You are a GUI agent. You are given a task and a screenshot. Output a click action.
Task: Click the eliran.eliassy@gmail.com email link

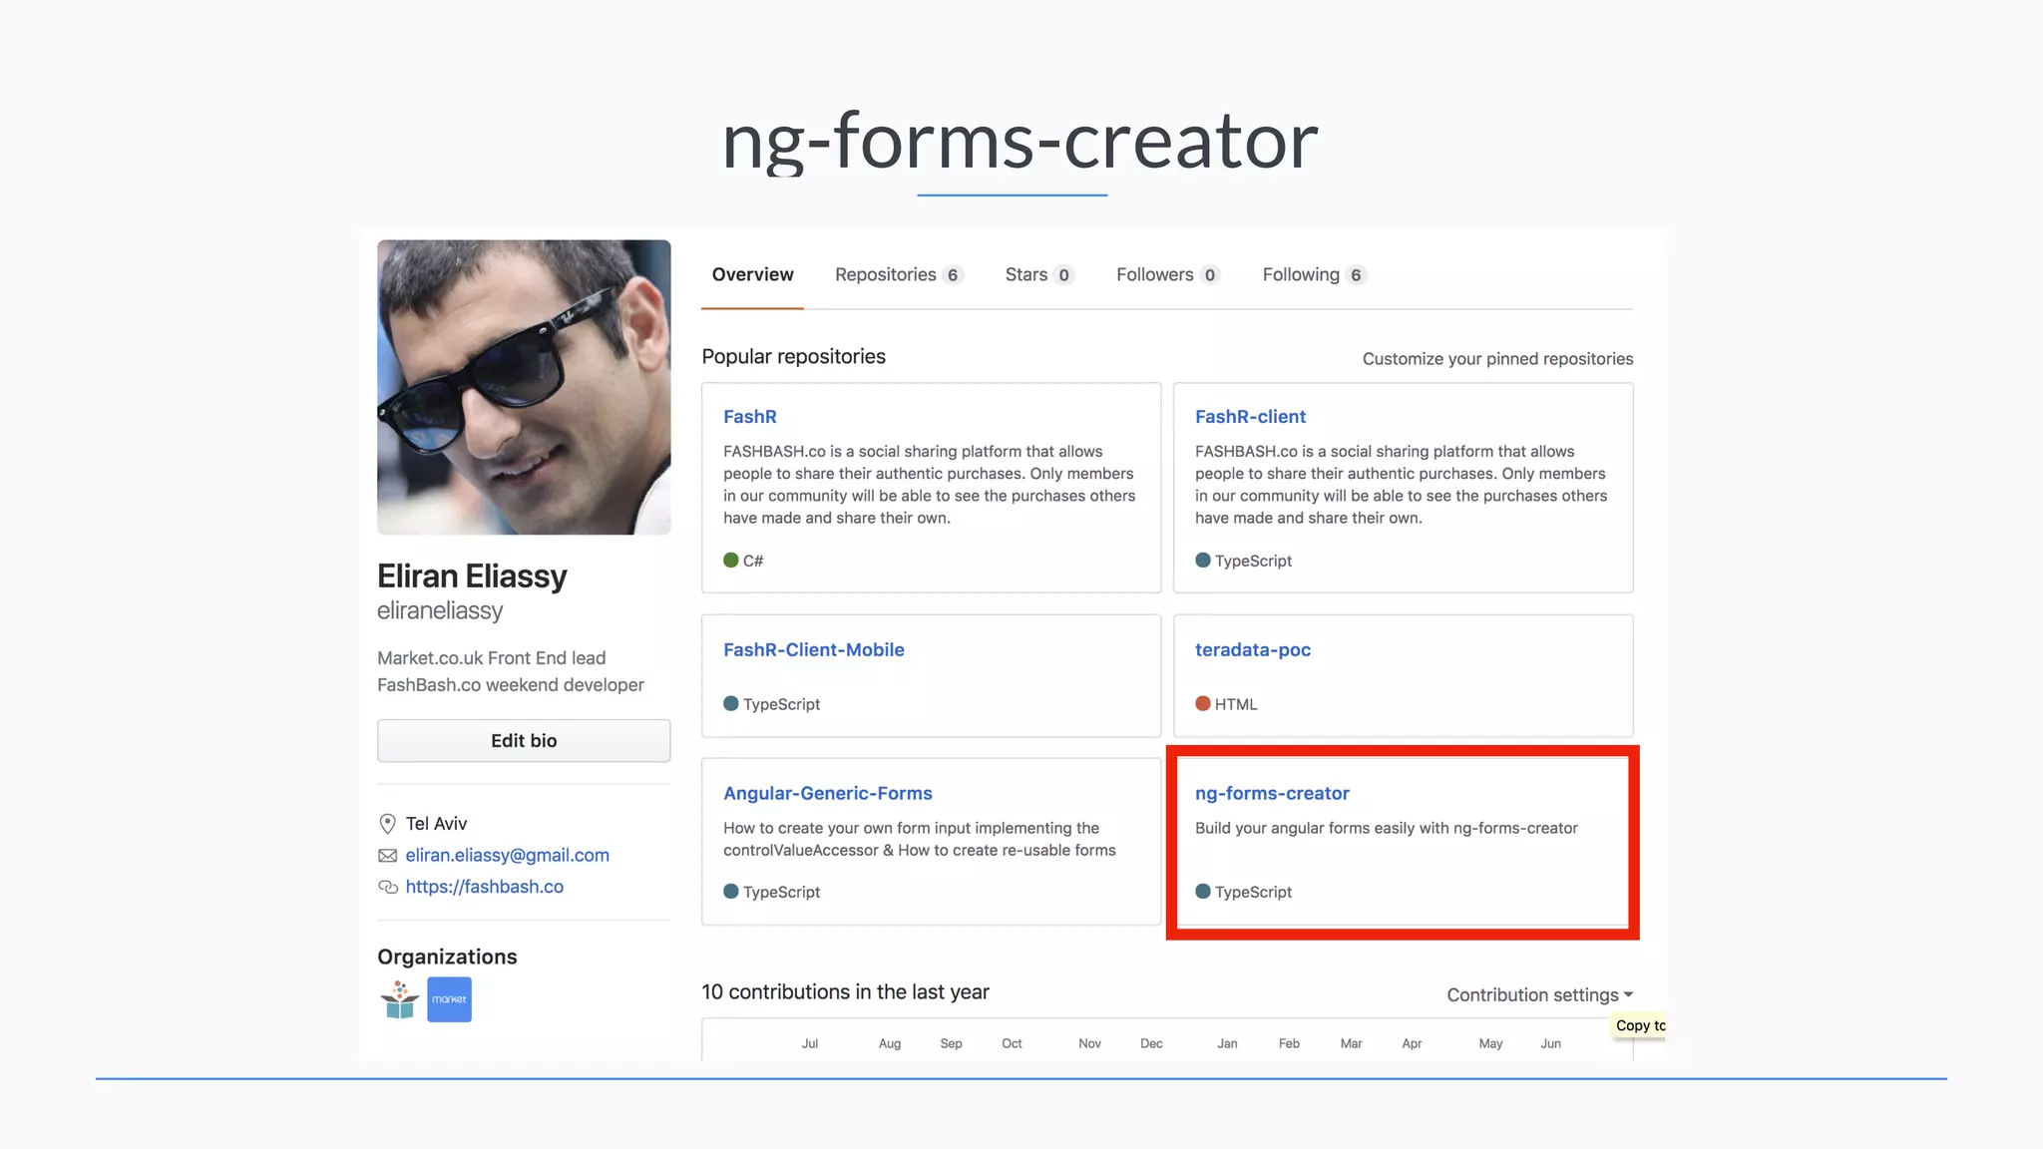tap(507, 856)
